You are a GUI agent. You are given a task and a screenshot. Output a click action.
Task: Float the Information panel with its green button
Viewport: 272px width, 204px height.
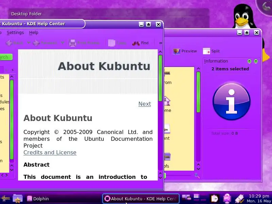(x=249, y=61)
